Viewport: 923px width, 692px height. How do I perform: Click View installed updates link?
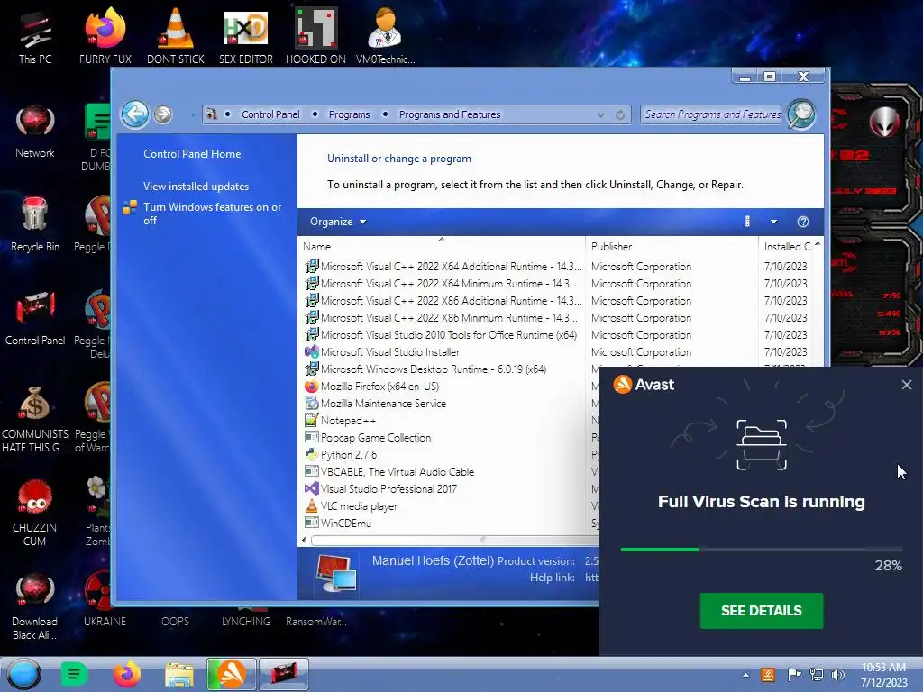(x=196, y=187)
